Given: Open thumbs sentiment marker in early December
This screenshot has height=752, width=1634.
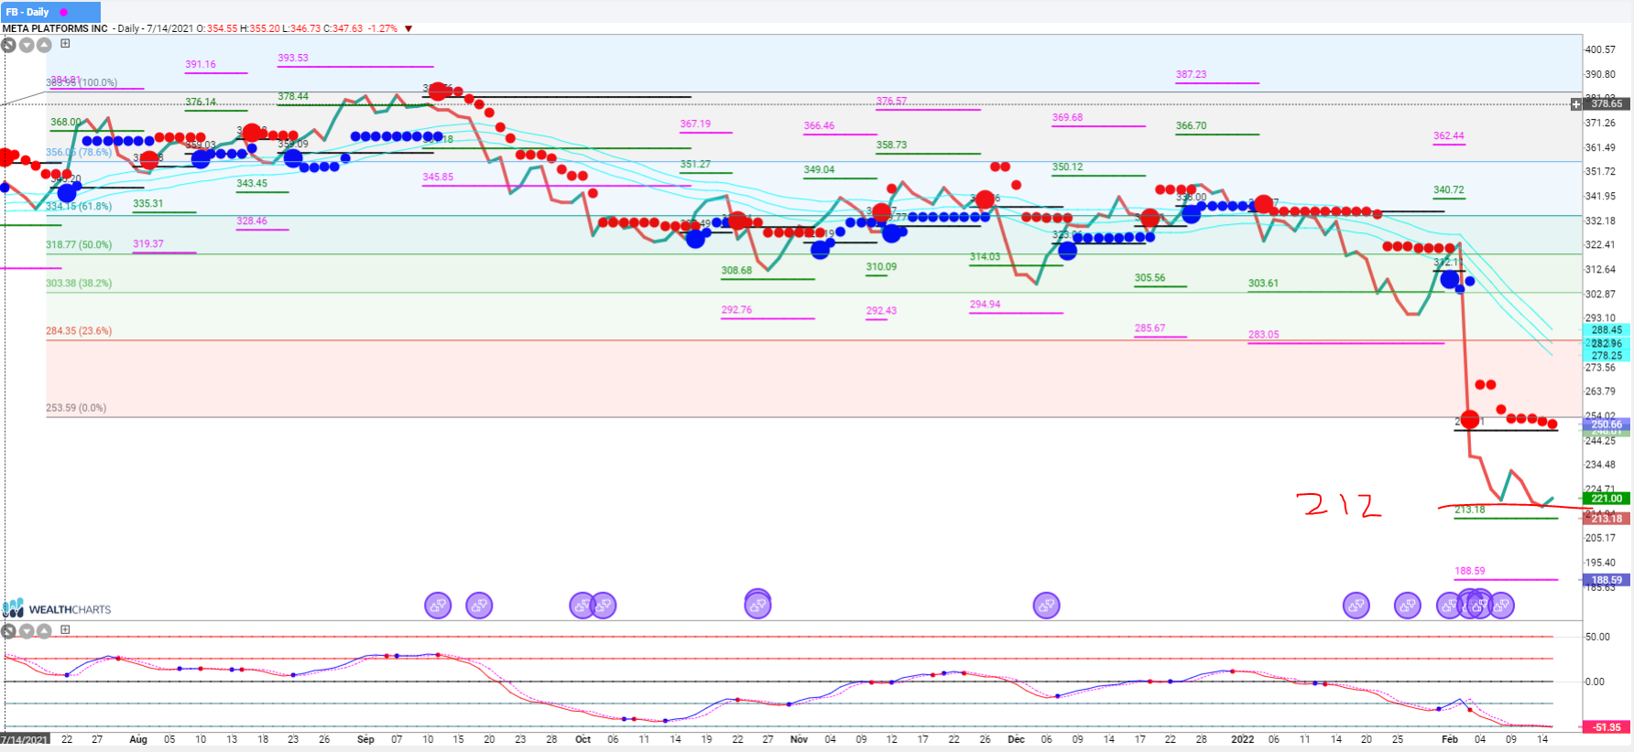Looking at the screenshot, I should pyautogui.click(x=1046, y=605).
